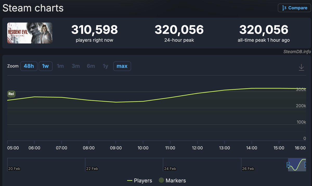Image resolution: width=312 pixels, height=186 pixels.
Task: Click the right navigator range handle
Action: point(305,165)
